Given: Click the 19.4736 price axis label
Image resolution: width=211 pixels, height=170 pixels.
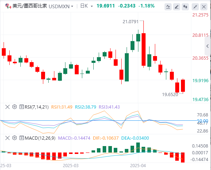Looking at the screenshot, I should pyautogui.click(x=200, y=100).
